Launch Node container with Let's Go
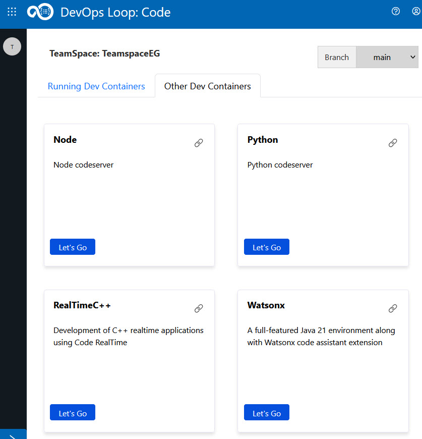The height and width of the screenshot is (439, 422). pos(73,247)
